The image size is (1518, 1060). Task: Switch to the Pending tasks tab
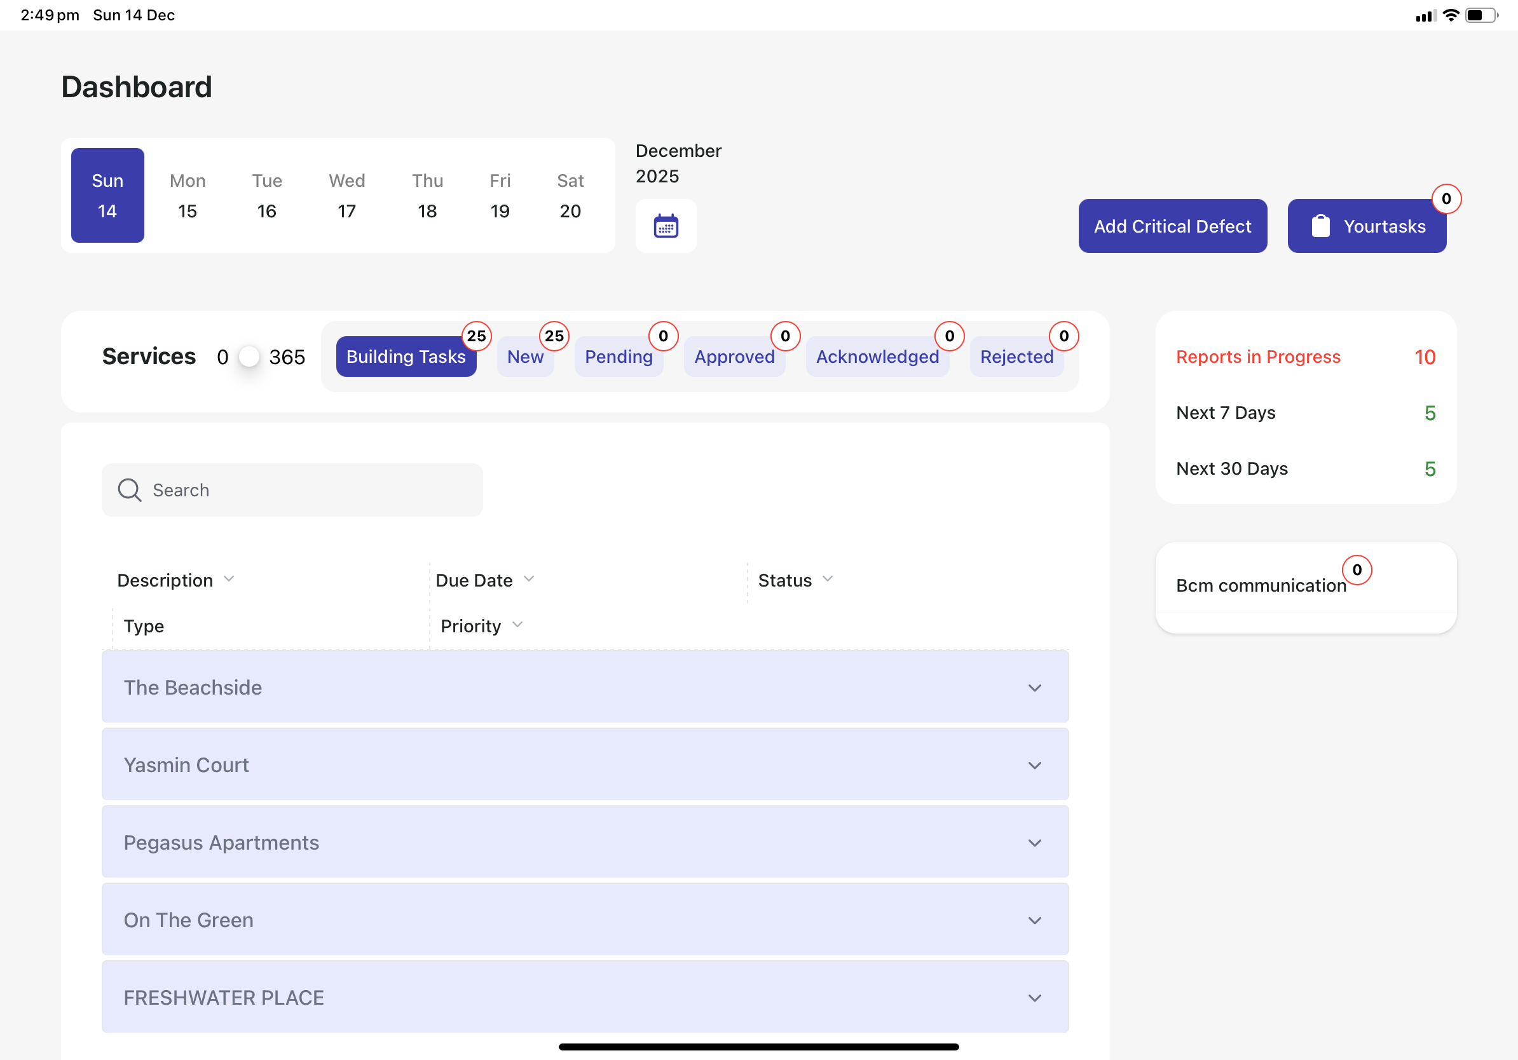(618, 357)
